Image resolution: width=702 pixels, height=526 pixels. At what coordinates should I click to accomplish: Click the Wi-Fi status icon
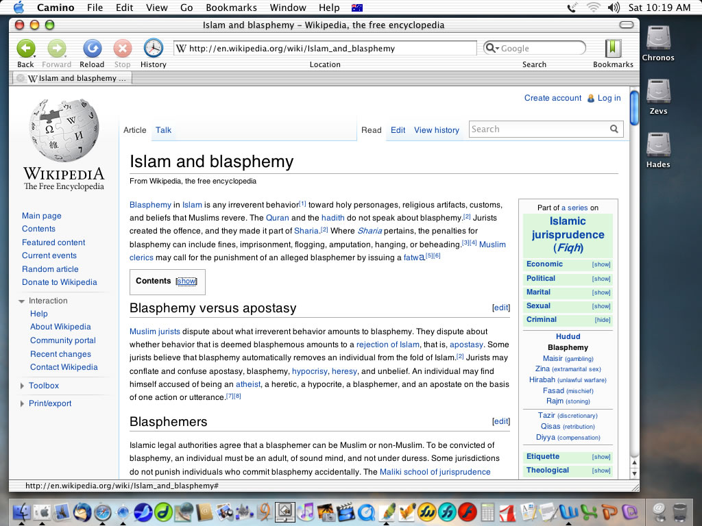click(593, 7)
